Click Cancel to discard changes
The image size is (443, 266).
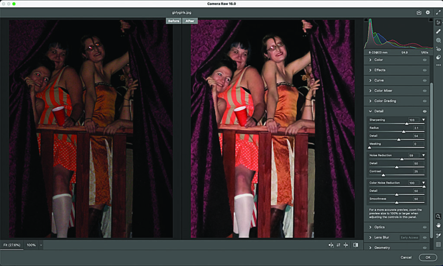coord(406,257)
